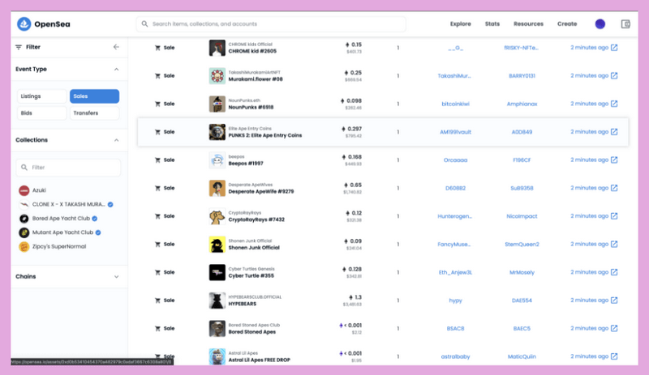The image size is (649, 375).
Task: Click buyer MaticQuiin link
Action: coord(522,356)
